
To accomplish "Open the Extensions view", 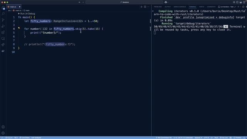I will (3, 32).
